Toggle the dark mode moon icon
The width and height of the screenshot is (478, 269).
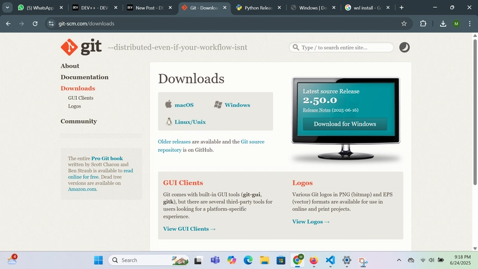coord(405,47)
